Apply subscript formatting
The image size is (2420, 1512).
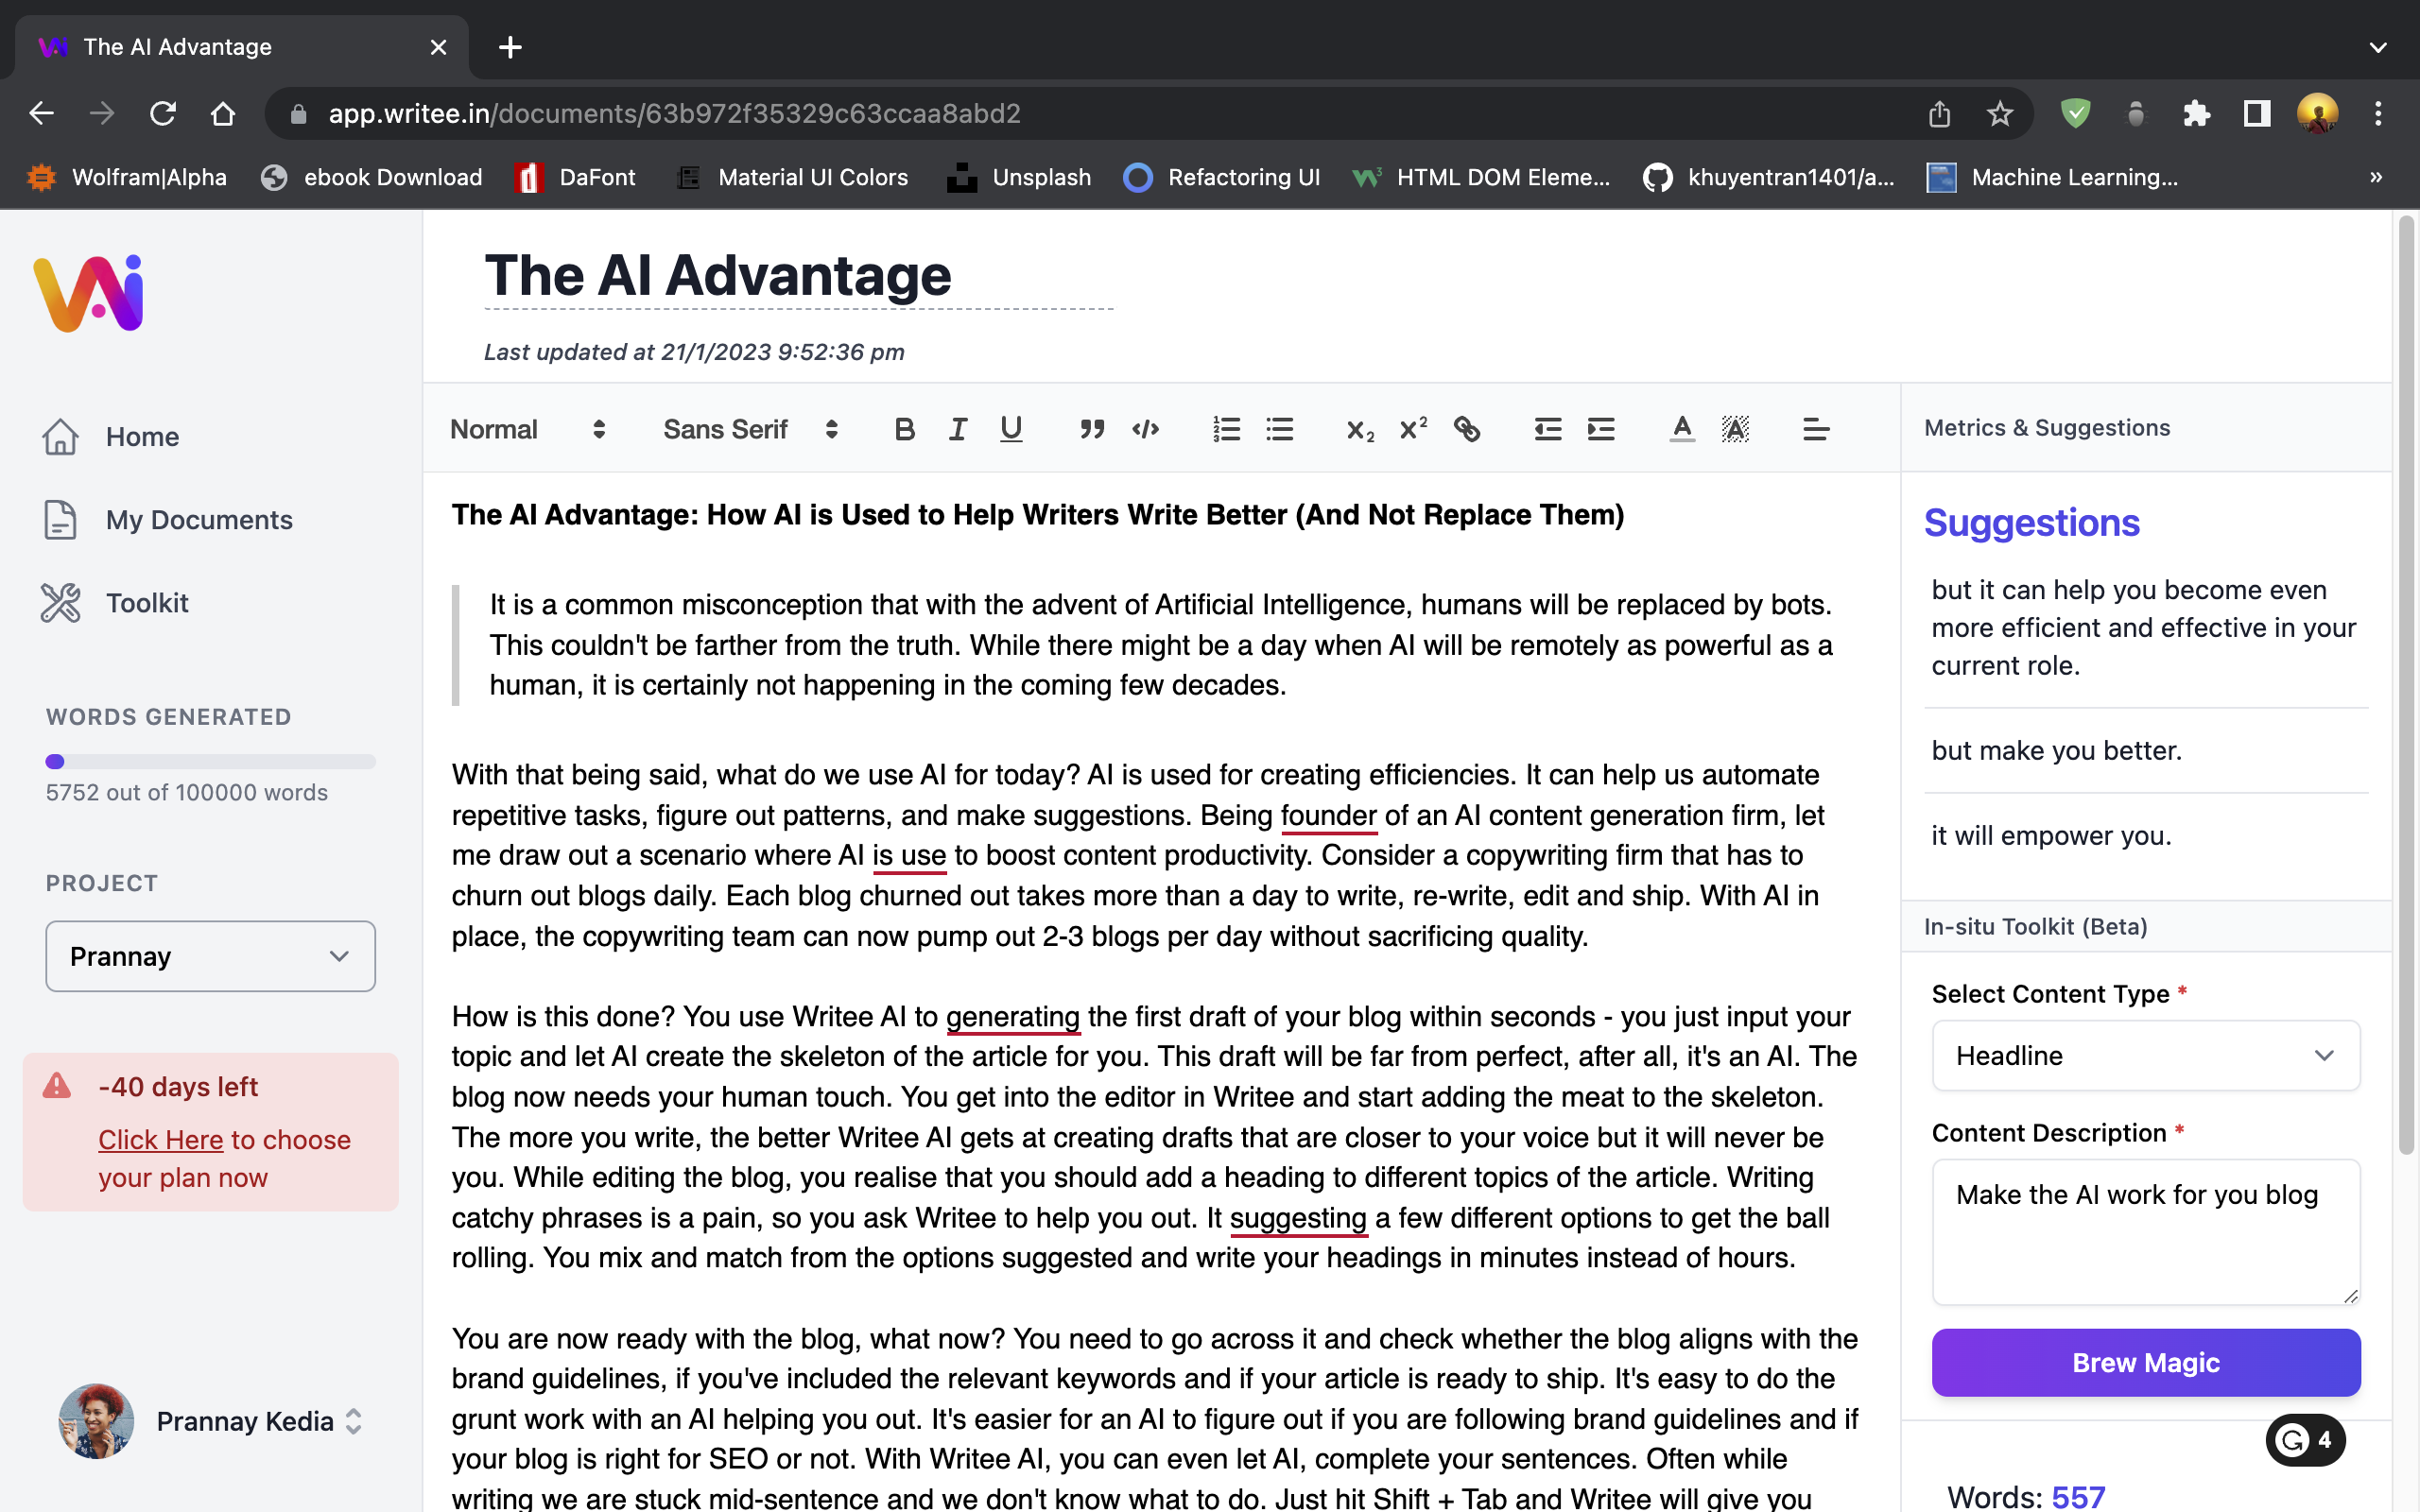click(1360, 429)
